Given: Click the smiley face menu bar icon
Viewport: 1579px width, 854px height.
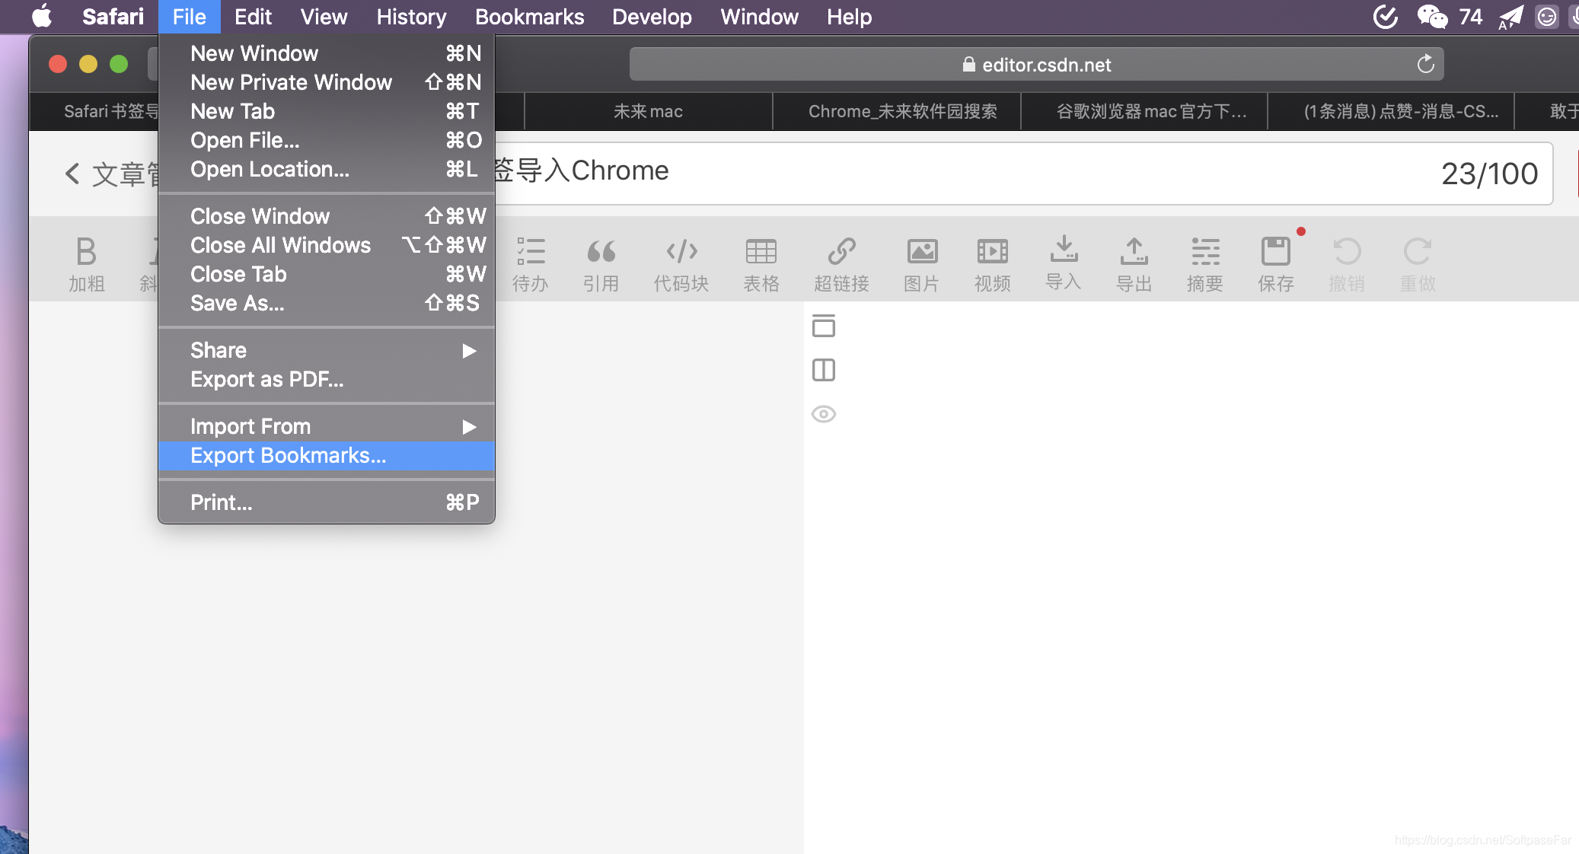Looking at the screenshot, I should [1546, 16].
